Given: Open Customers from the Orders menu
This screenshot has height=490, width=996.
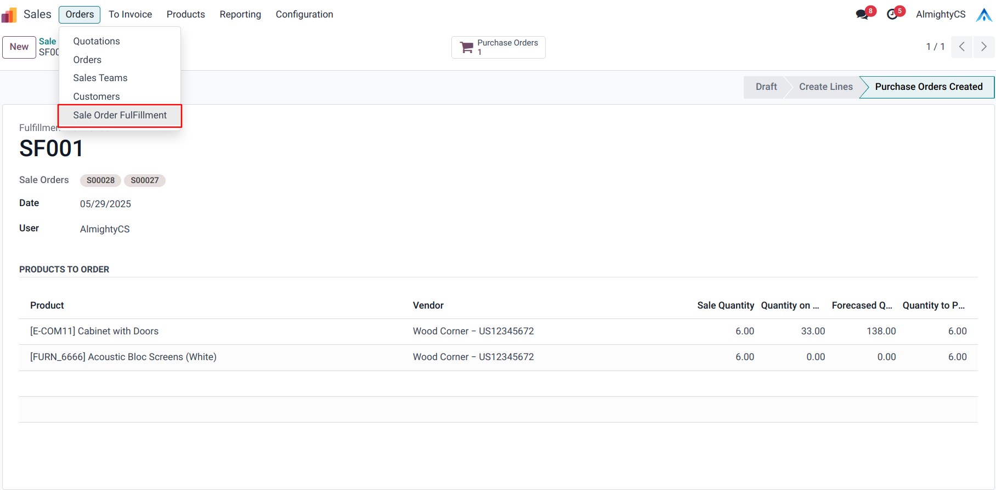Looking at the screenshot, I should (97, 96).
